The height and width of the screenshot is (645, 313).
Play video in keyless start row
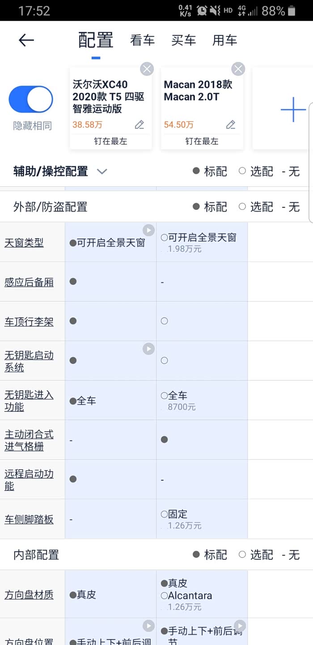[x=148, y=349]
